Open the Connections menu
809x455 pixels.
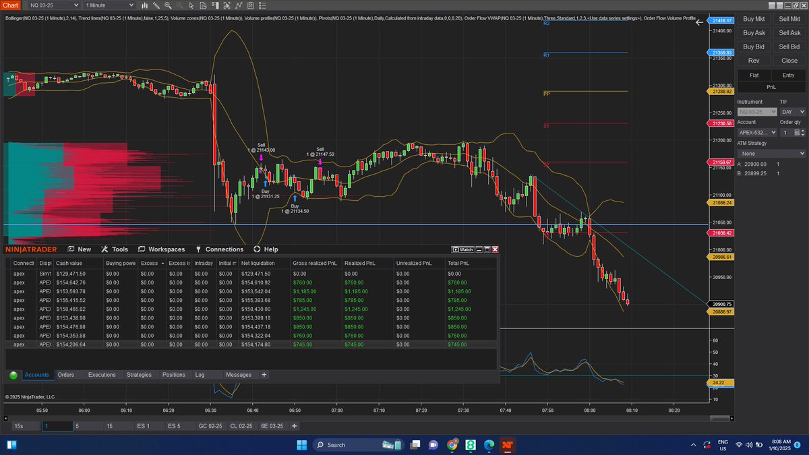[218, 249]
